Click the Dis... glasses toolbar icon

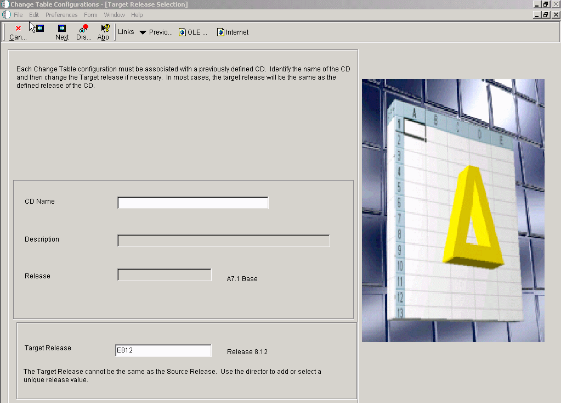[x=84, y=29]
